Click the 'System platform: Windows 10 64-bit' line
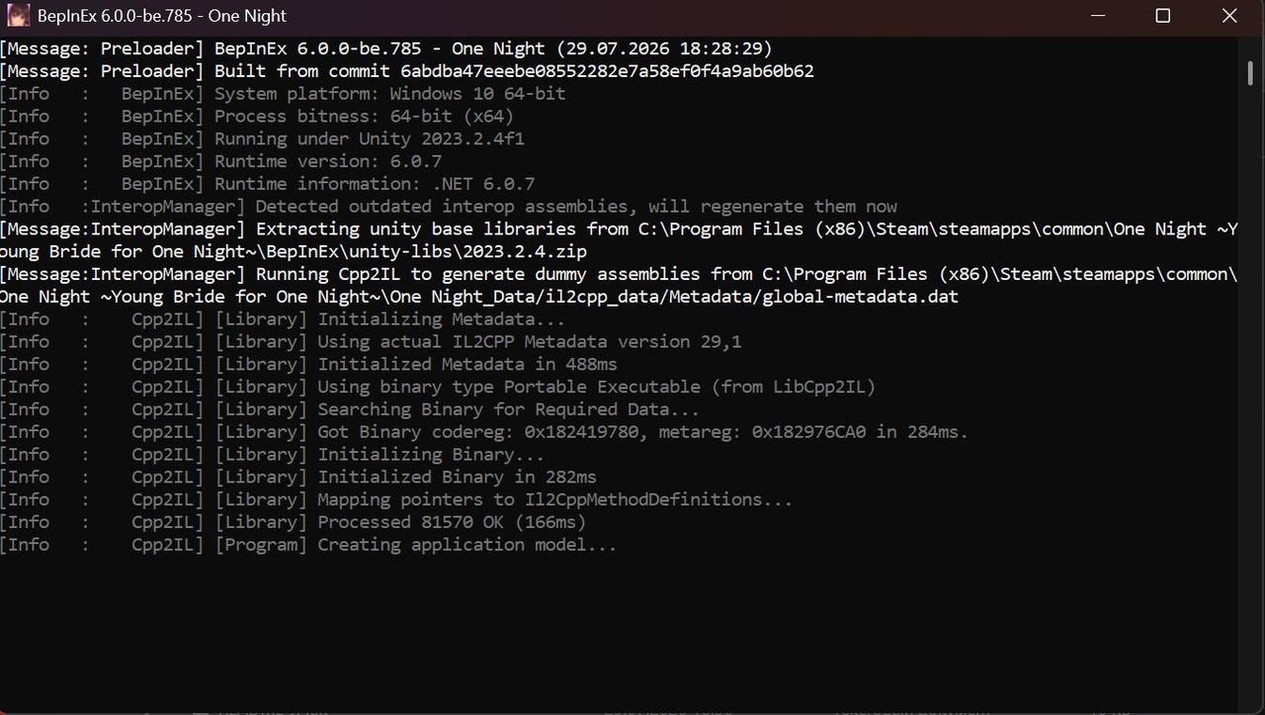1265x715 pixels. pos(283,94)
